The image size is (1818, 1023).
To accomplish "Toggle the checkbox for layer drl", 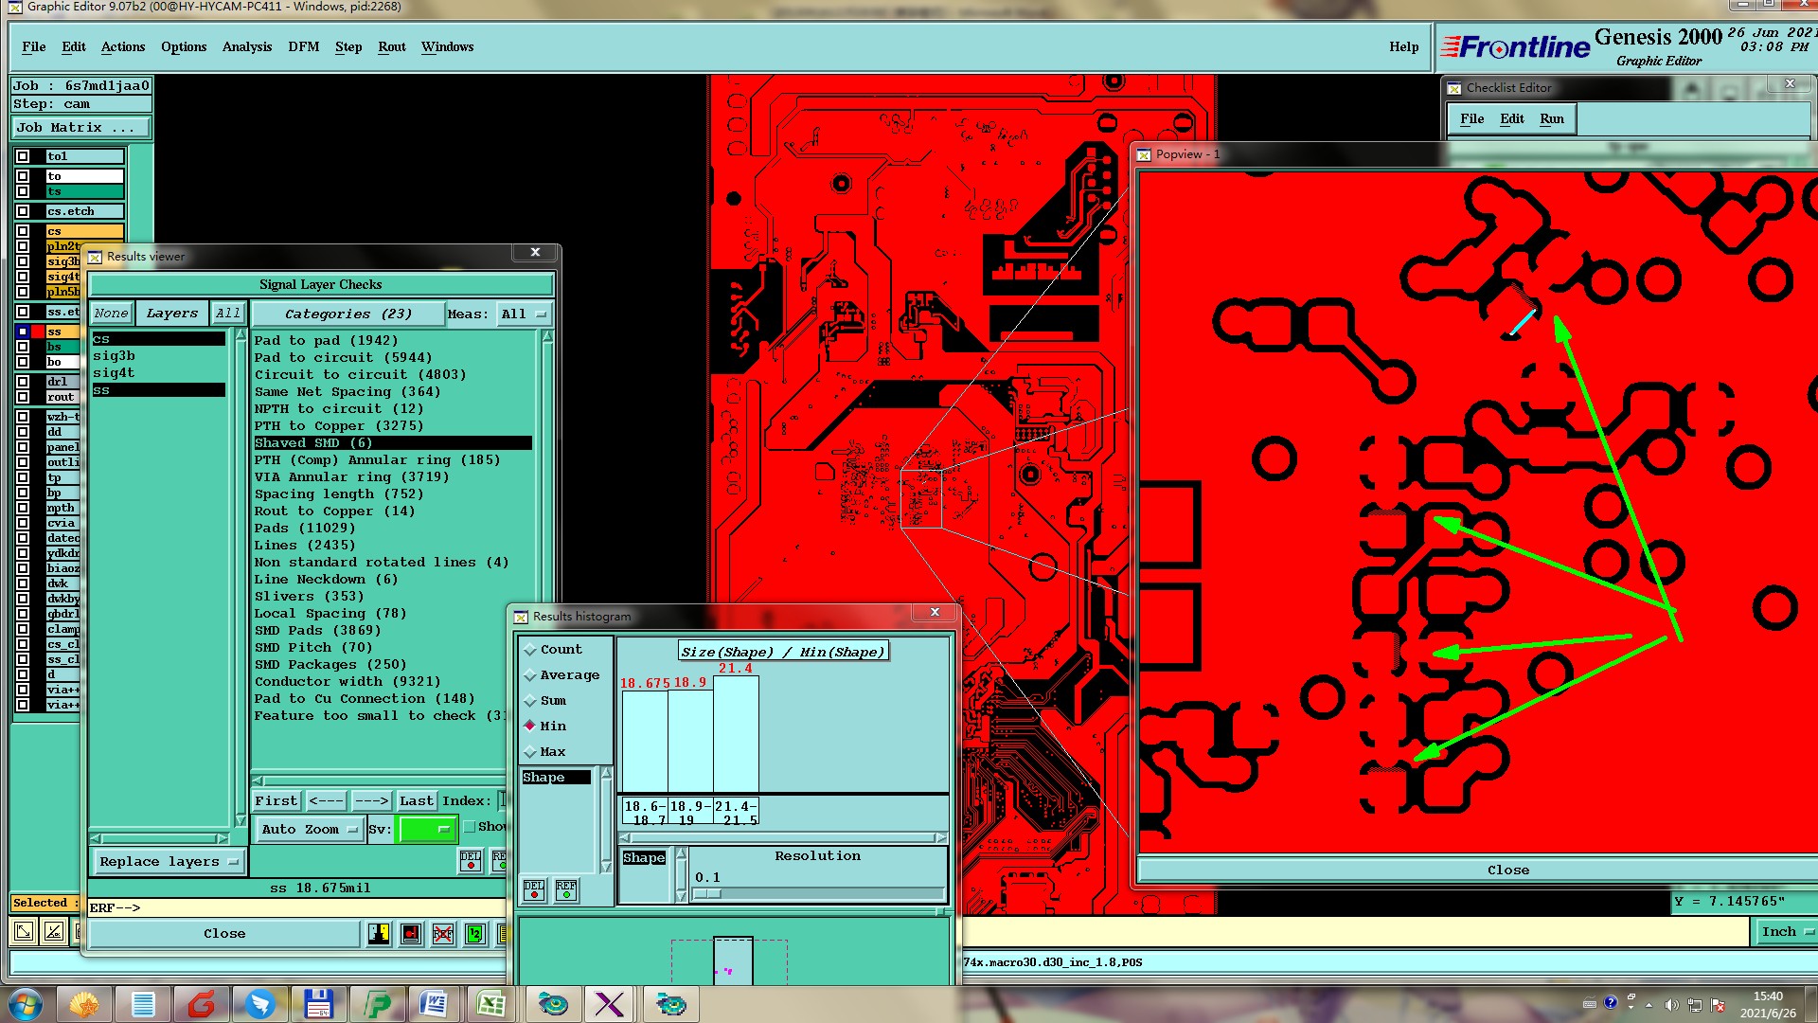I will pyautogui.click(x=23, y=382).
